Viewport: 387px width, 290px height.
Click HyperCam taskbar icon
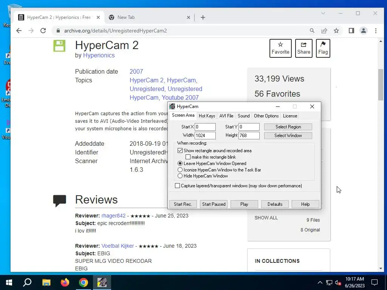pos(102,282)
